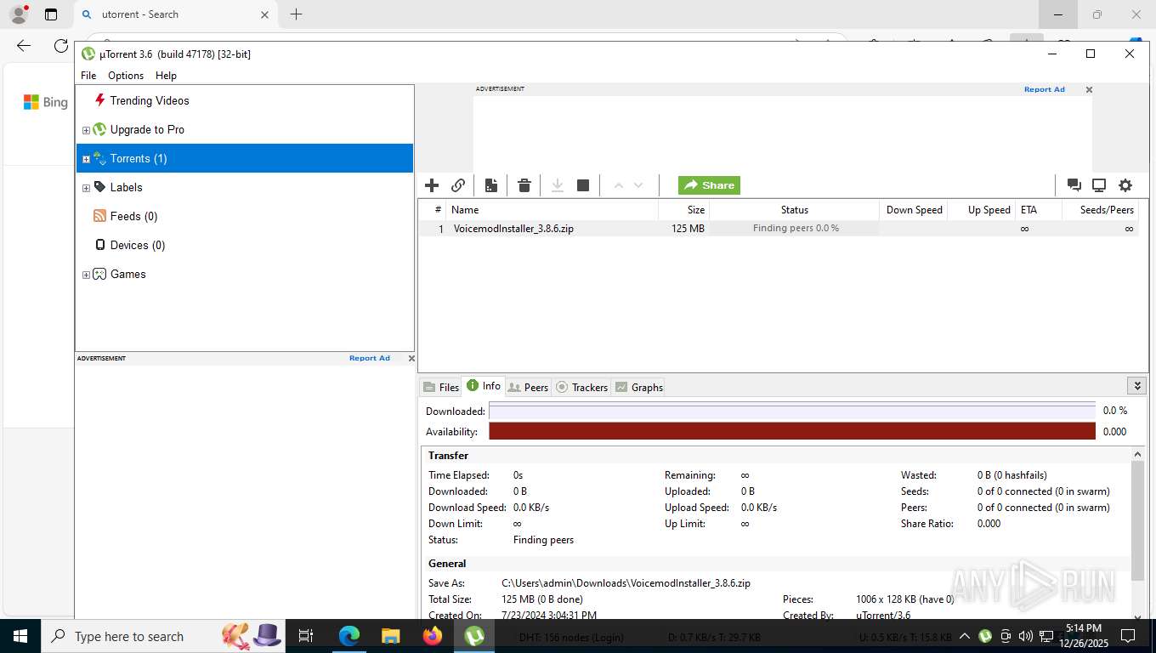Expand the Upgrade to Pro node

pos(86,130)
